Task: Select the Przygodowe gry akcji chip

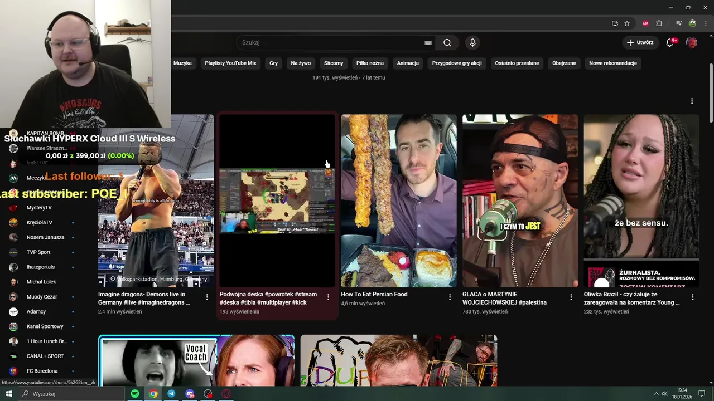Action: (457, 63)
